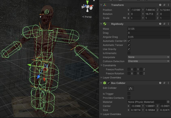Check Freeze Position X constraint

(129, 69)
